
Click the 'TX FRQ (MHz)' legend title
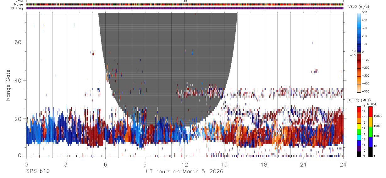click(x=358, y=100)
